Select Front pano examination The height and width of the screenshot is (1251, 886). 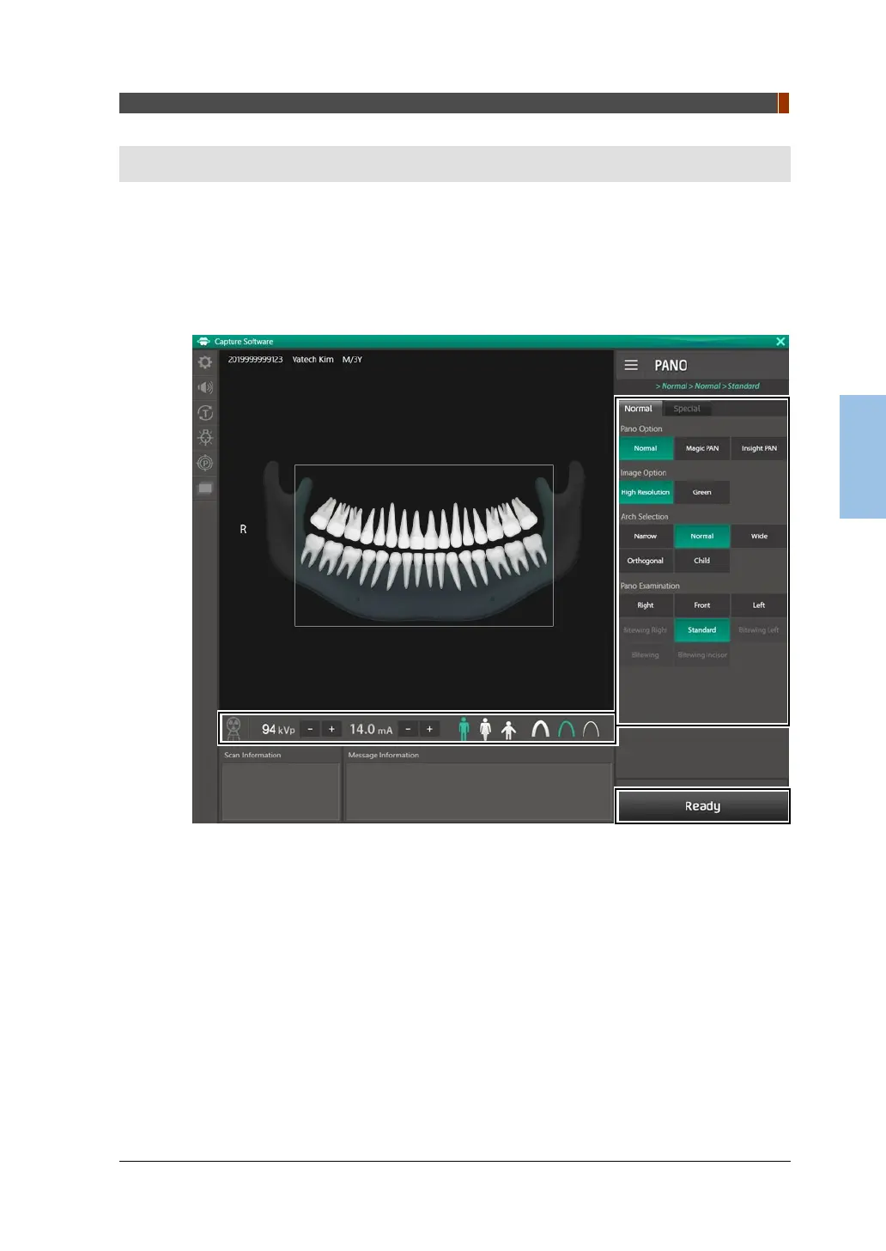pyautogui.click(x=702, y=605)
